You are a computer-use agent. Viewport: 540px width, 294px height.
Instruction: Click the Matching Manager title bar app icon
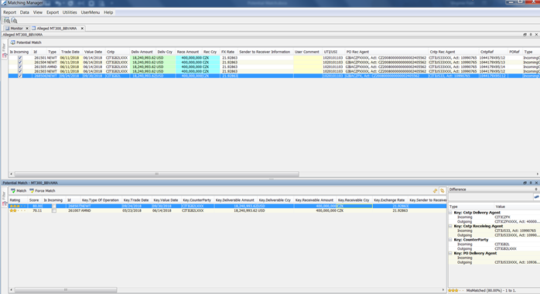[x=4, y=3]
